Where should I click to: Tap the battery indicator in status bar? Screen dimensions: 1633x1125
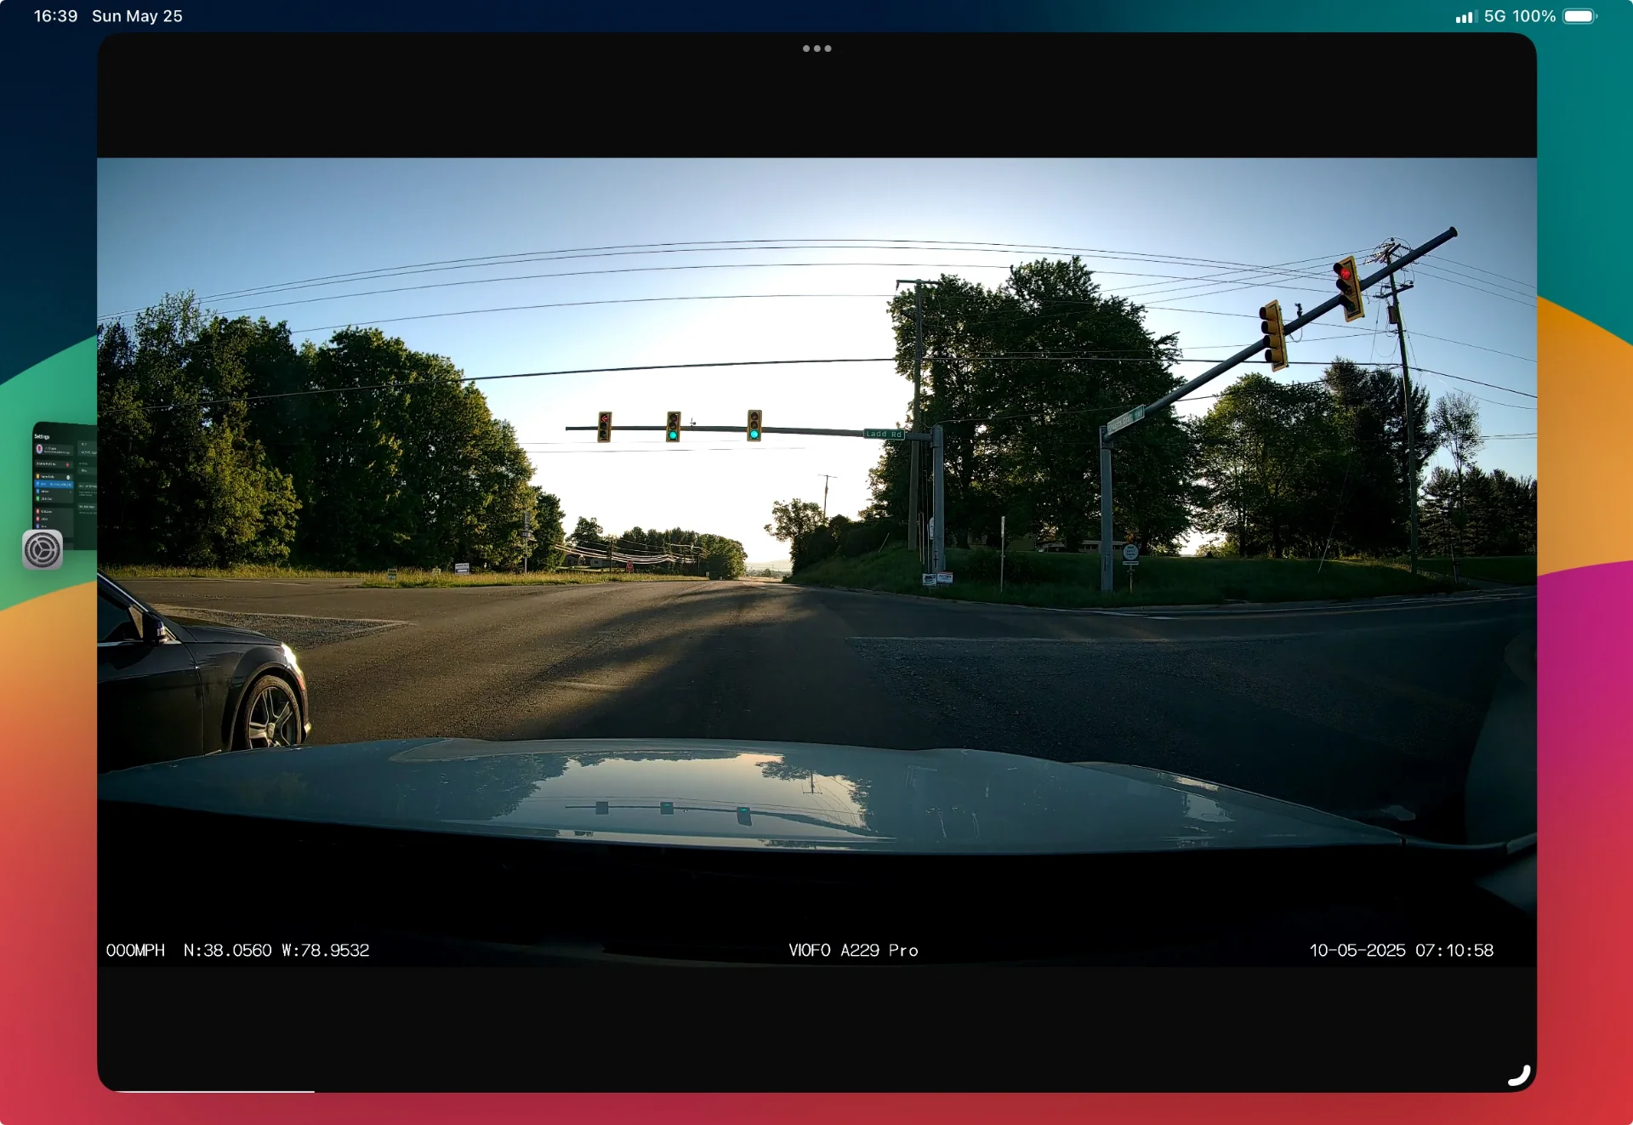(1580, 16)
